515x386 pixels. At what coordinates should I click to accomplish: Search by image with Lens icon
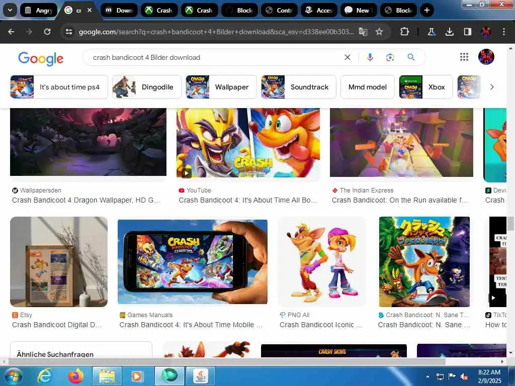pyautogui.click(x=390, y=57)
